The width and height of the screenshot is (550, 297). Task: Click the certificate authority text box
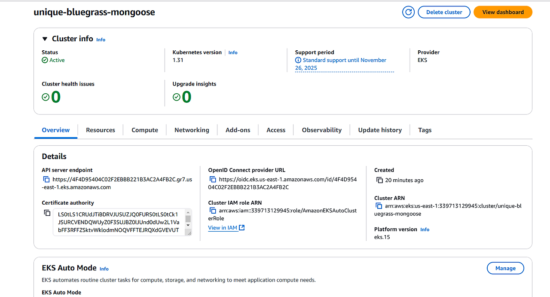pos(122,222)
